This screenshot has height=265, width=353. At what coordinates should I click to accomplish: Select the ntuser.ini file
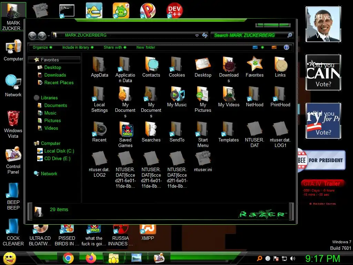coord(203,161)
